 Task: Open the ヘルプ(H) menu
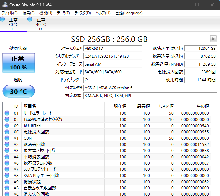click(103, 13)
